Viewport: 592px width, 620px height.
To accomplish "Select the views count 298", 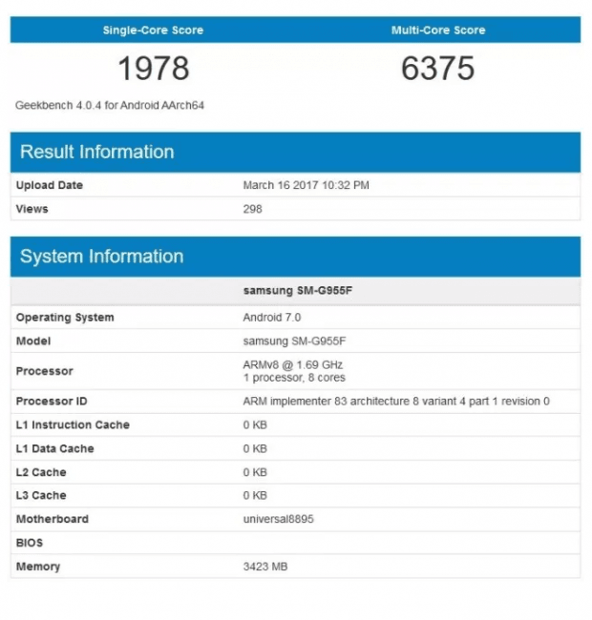I will (252, 209).
